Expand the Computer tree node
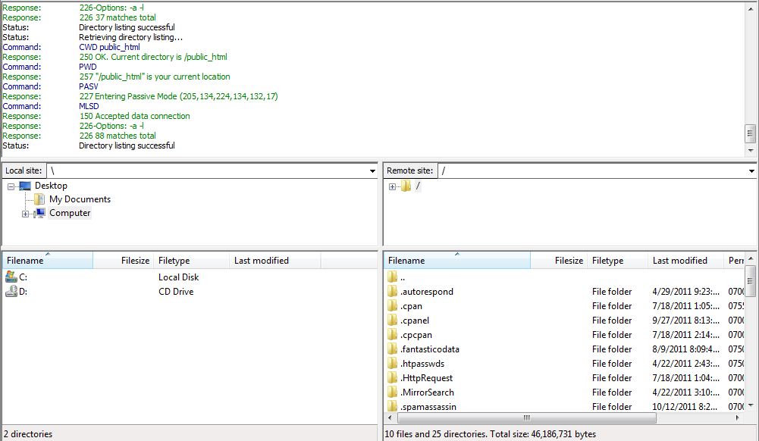 (x=25, y=214)
